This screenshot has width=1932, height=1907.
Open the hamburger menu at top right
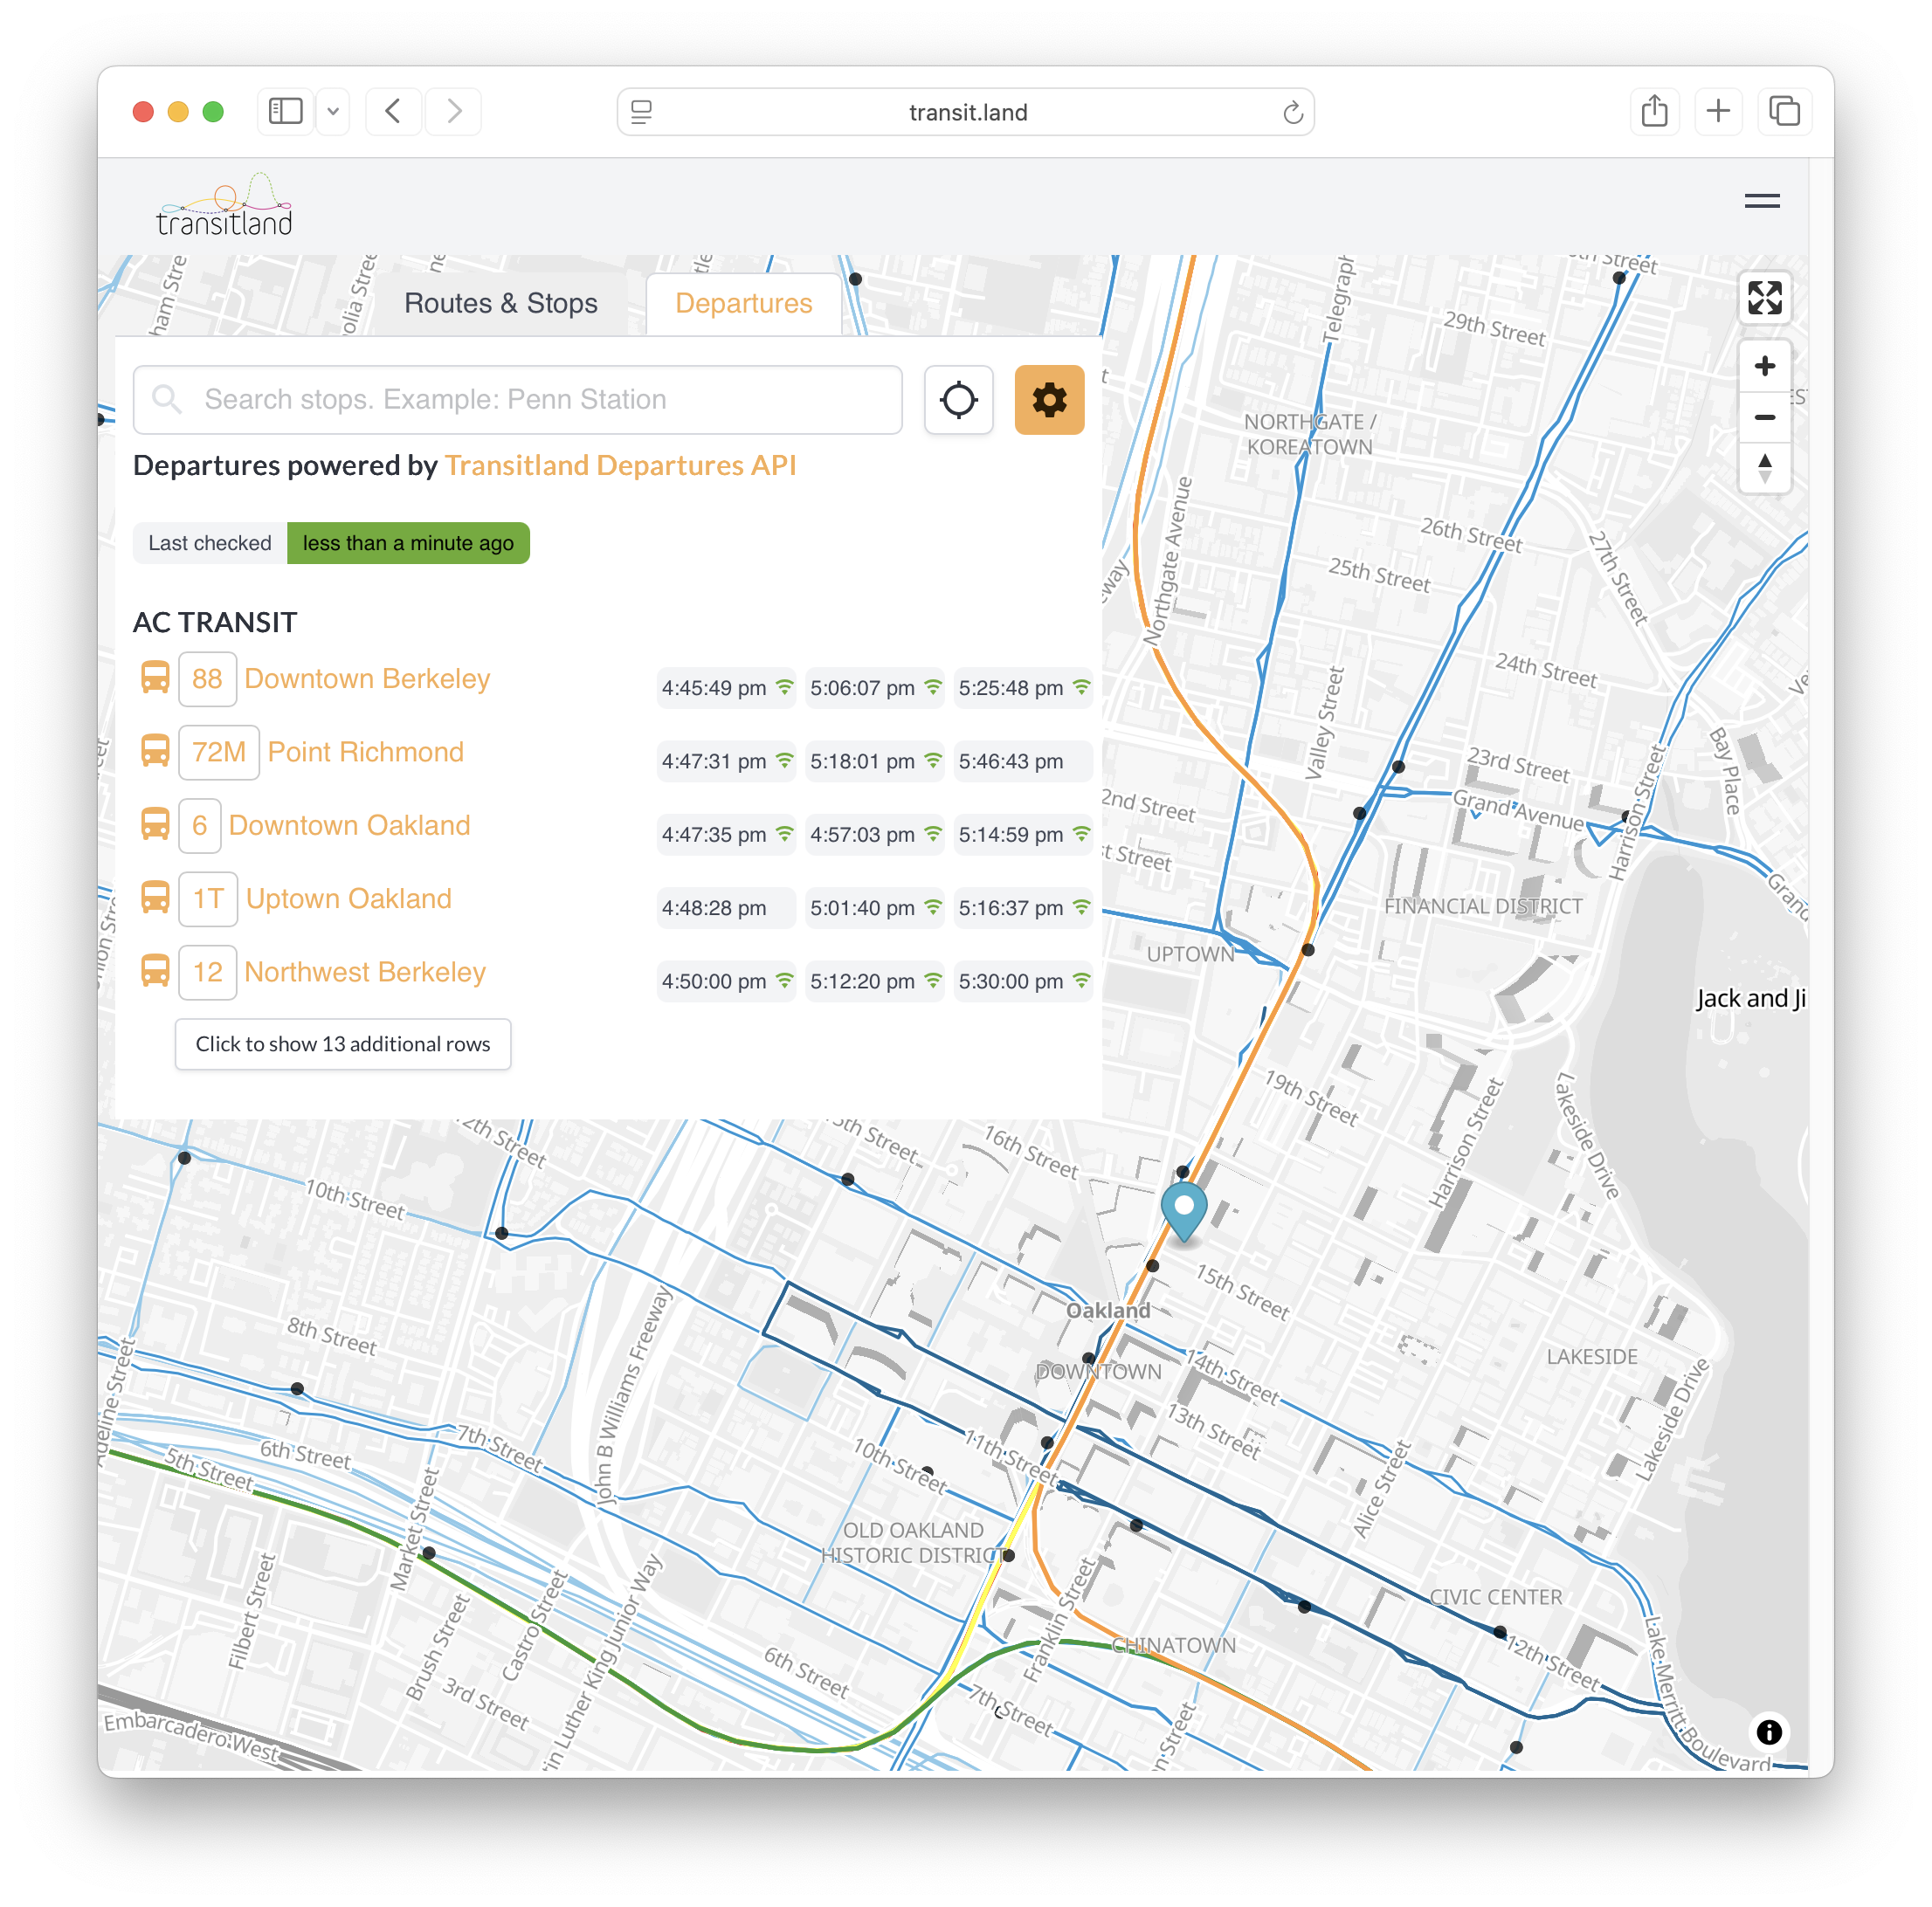pyautogui.click(x=1762, y=201)
